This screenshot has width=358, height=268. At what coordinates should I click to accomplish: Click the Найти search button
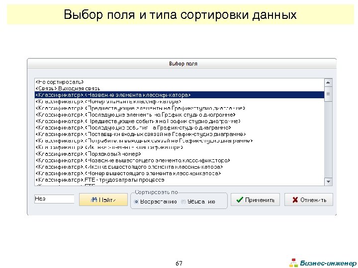tap(103, 200)
